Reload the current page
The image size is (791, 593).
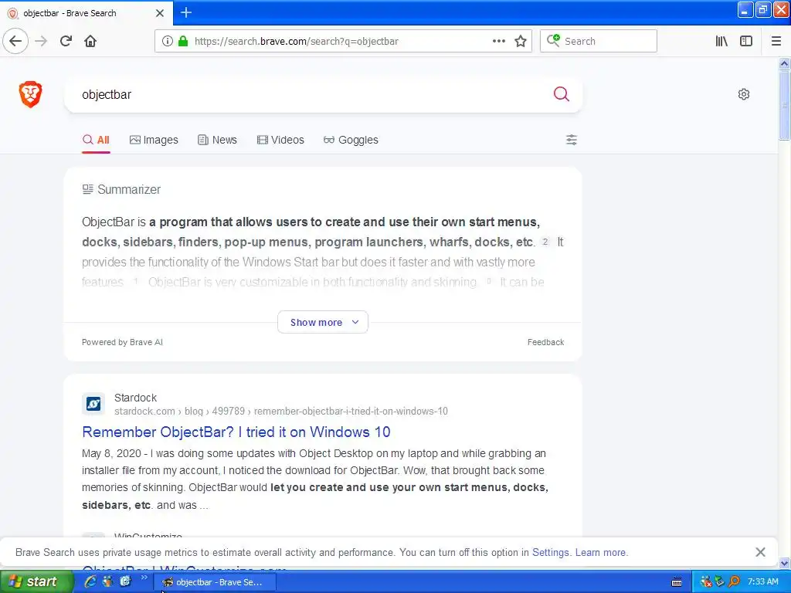pyautogui.click(x=66, y=41)
